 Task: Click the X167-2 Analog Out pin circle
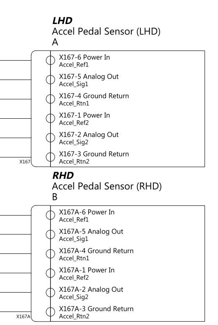[x=50, y=138]
